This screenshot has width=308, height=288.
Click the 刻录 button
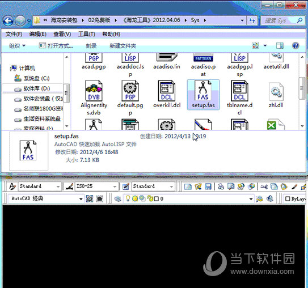point(91,46)
